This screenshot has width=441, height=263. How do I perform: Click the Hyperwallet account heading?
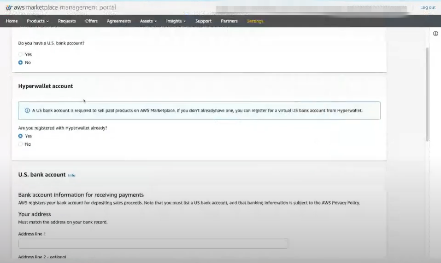[x=46, y=86]
